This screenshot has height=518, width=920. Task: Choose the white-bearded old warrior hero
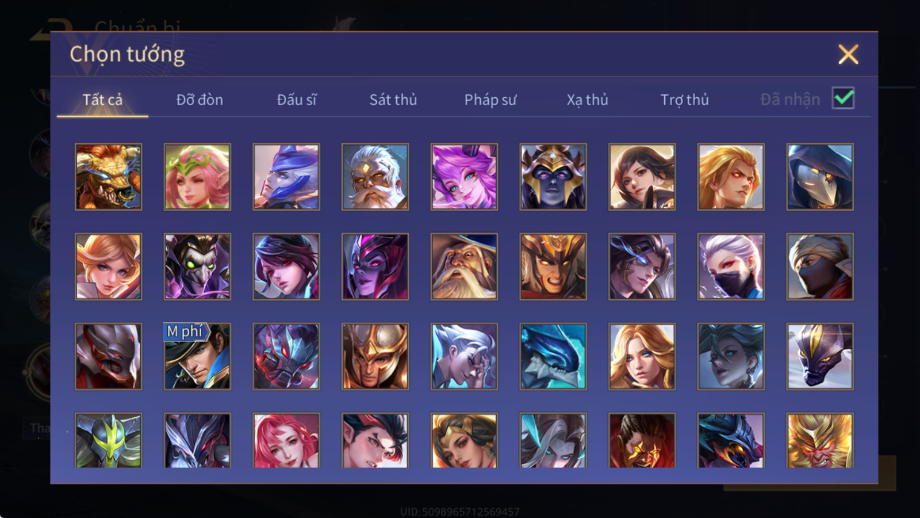pyautogui.click(x=375, y=177)
